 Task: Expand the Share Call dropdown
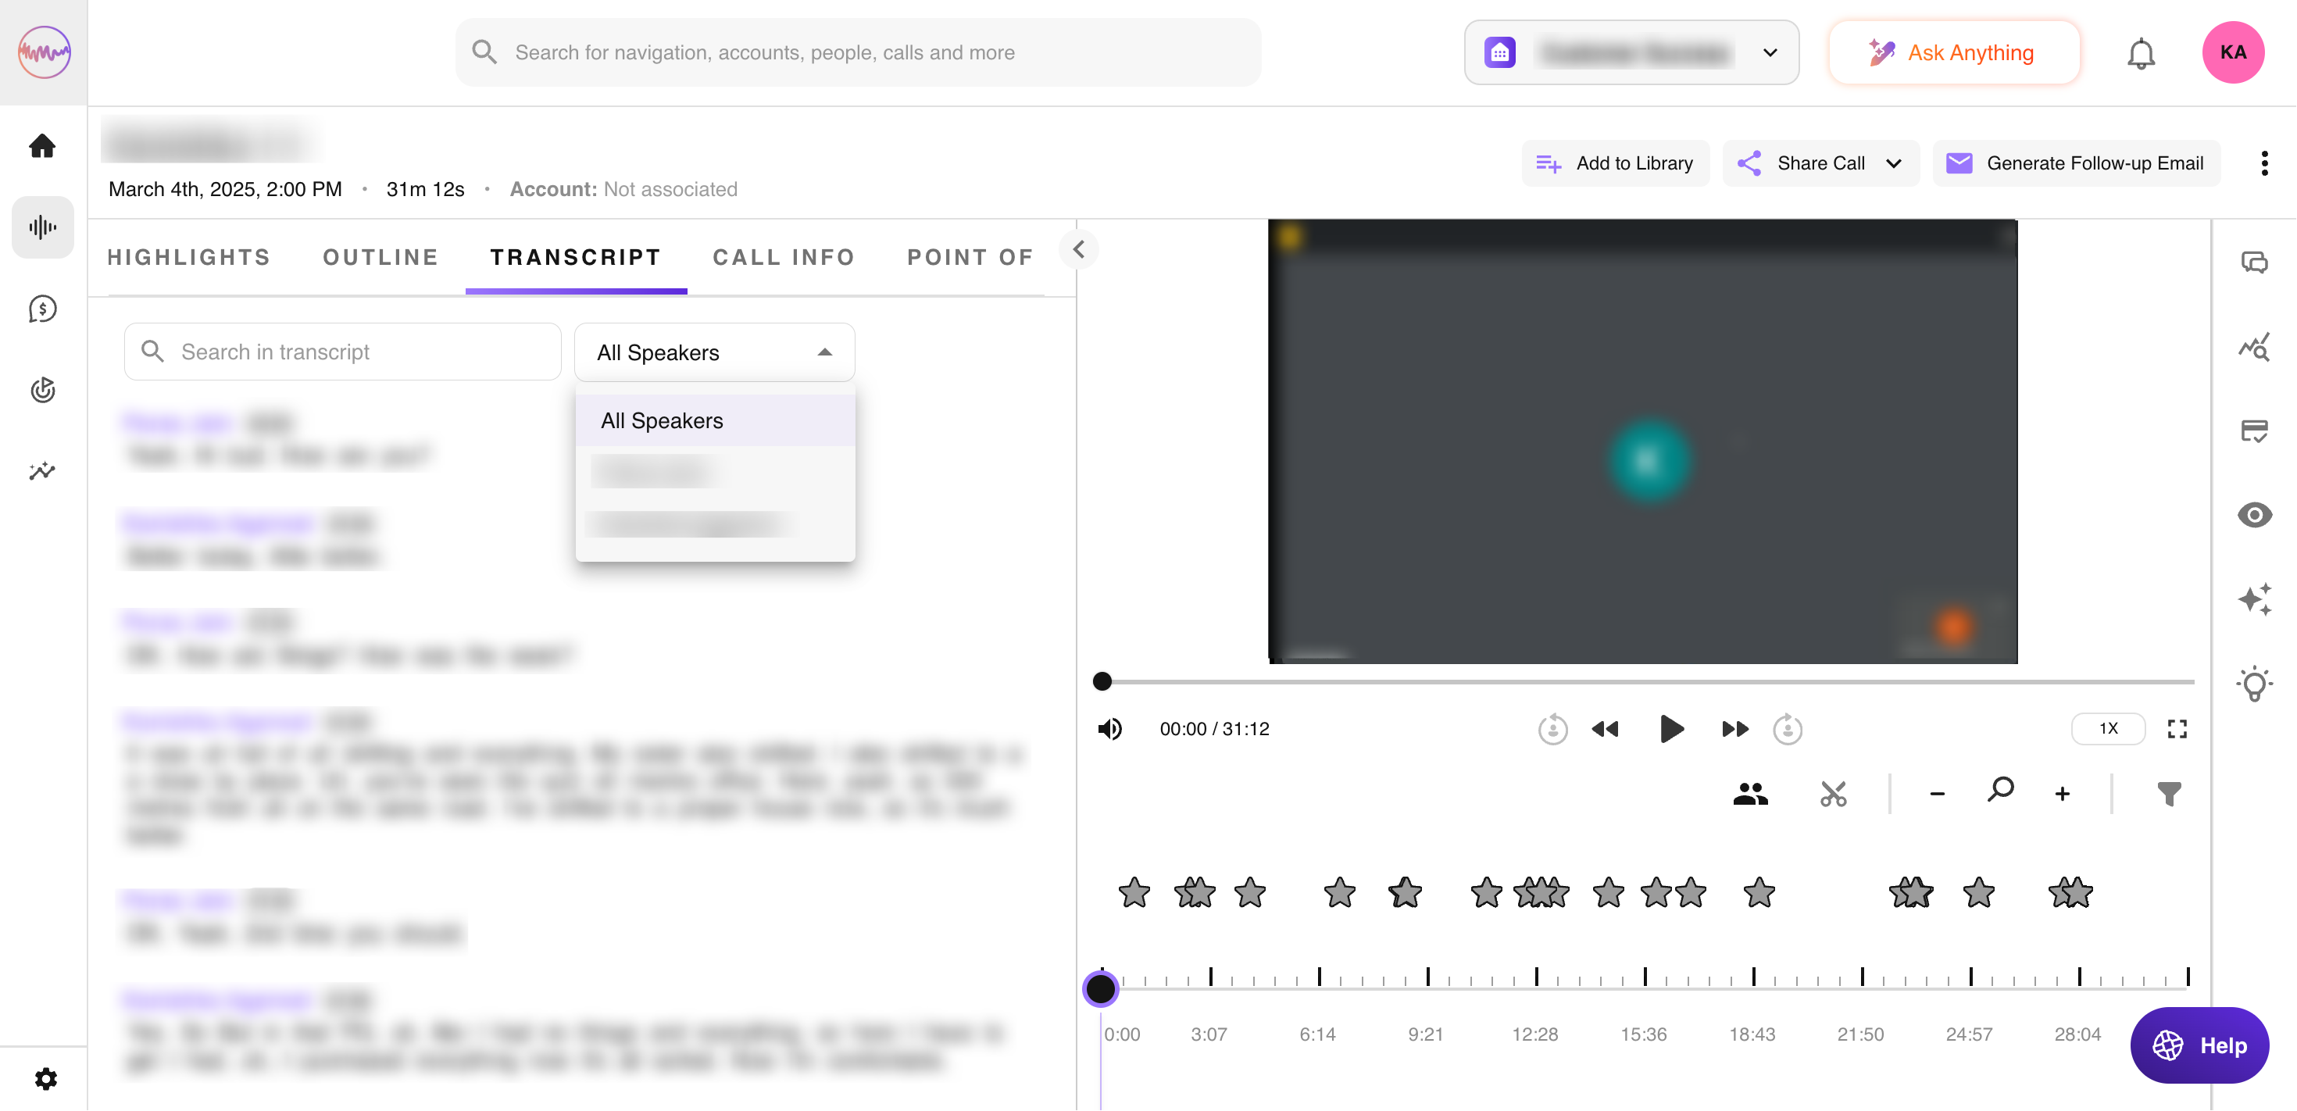[1893, 163]
